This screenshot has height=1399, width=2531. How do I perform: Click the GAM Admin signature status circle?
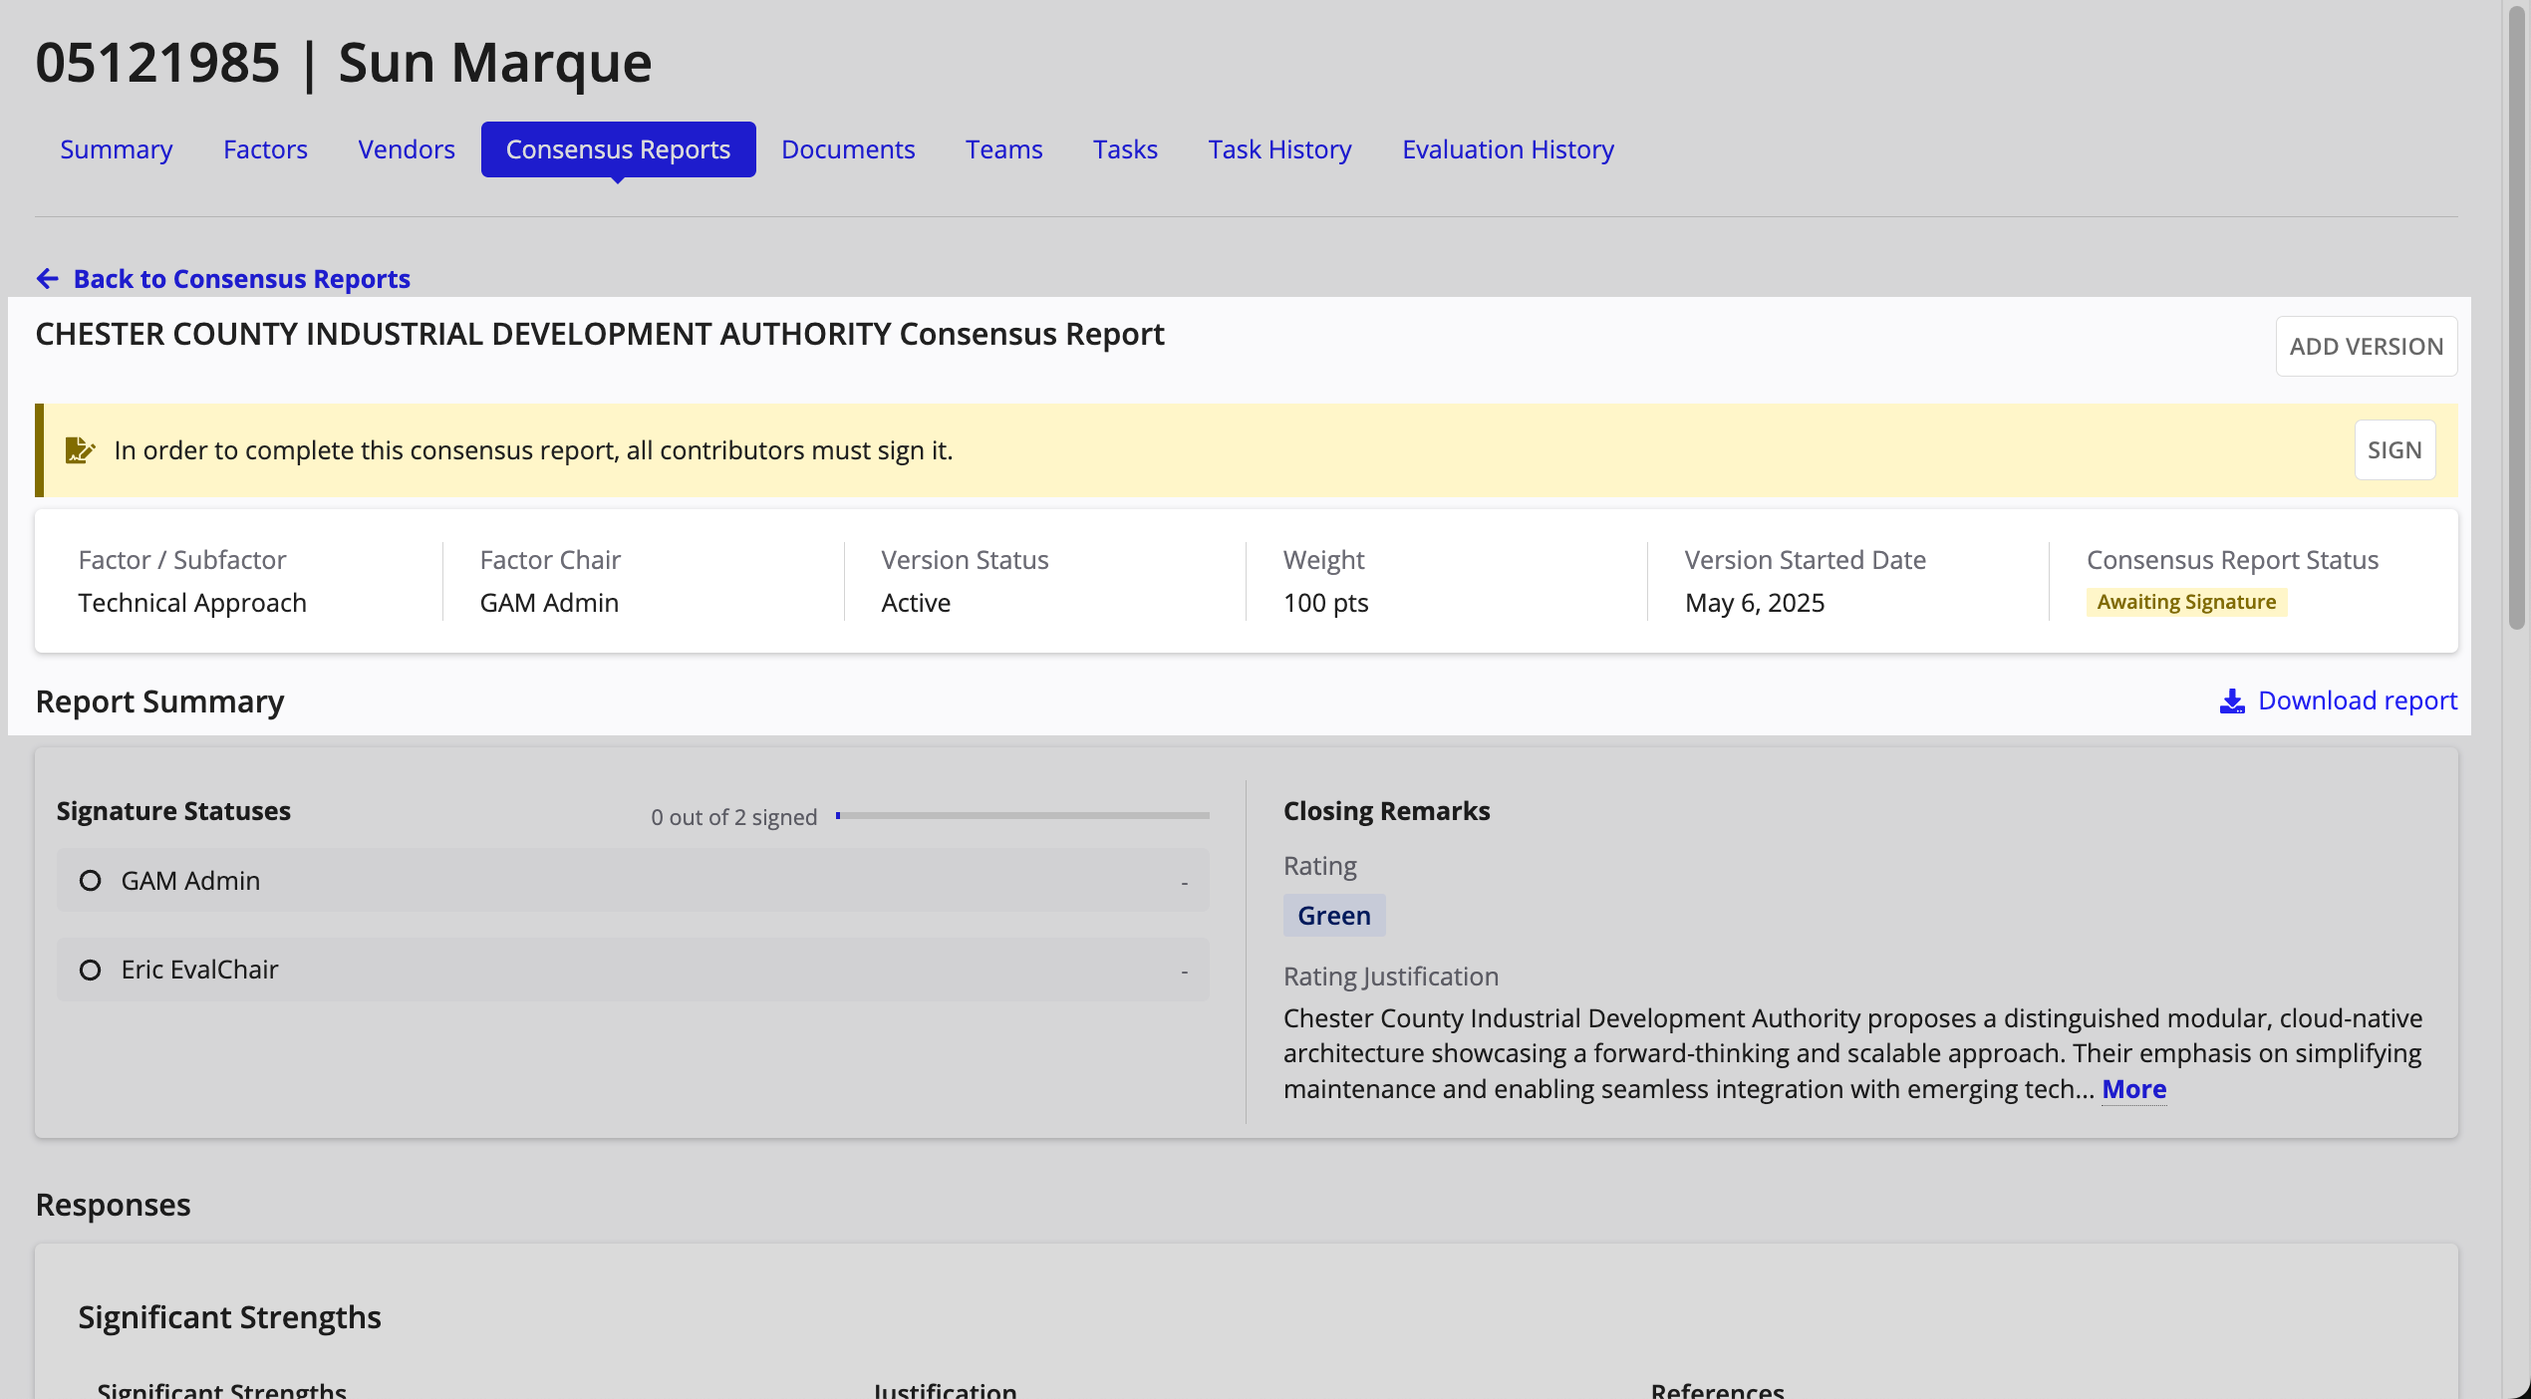pyautogui.click(x=90, y=881)
